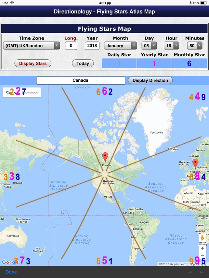This screenshot has height=278, width=209.
Task: Click the Canada location search field
Action: tap(81, 80)
